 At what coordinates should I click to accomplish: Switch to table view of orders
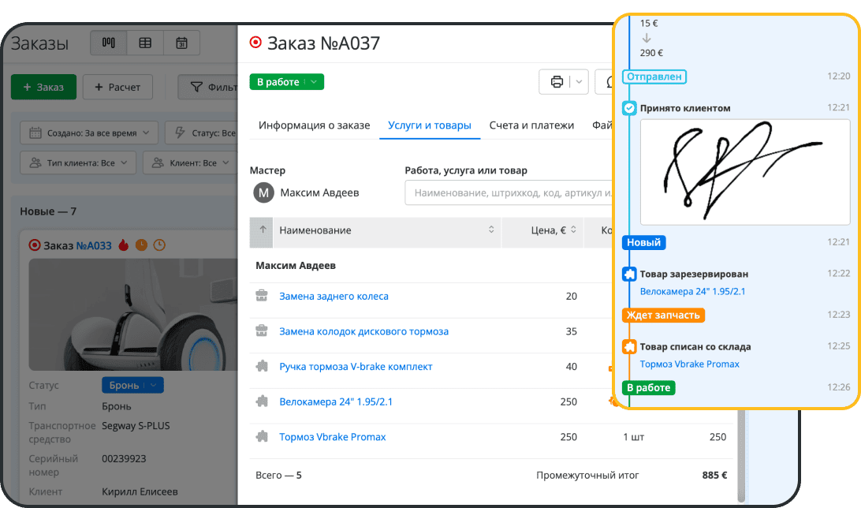pyautogui.click(x=145, y=43)
